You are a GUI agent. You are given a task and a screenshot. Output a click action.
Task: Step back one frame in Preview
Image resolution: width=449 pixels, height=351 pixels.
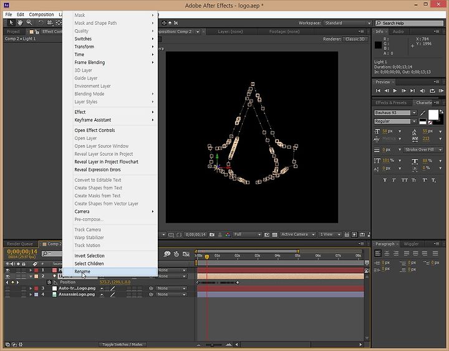(387, 91)
